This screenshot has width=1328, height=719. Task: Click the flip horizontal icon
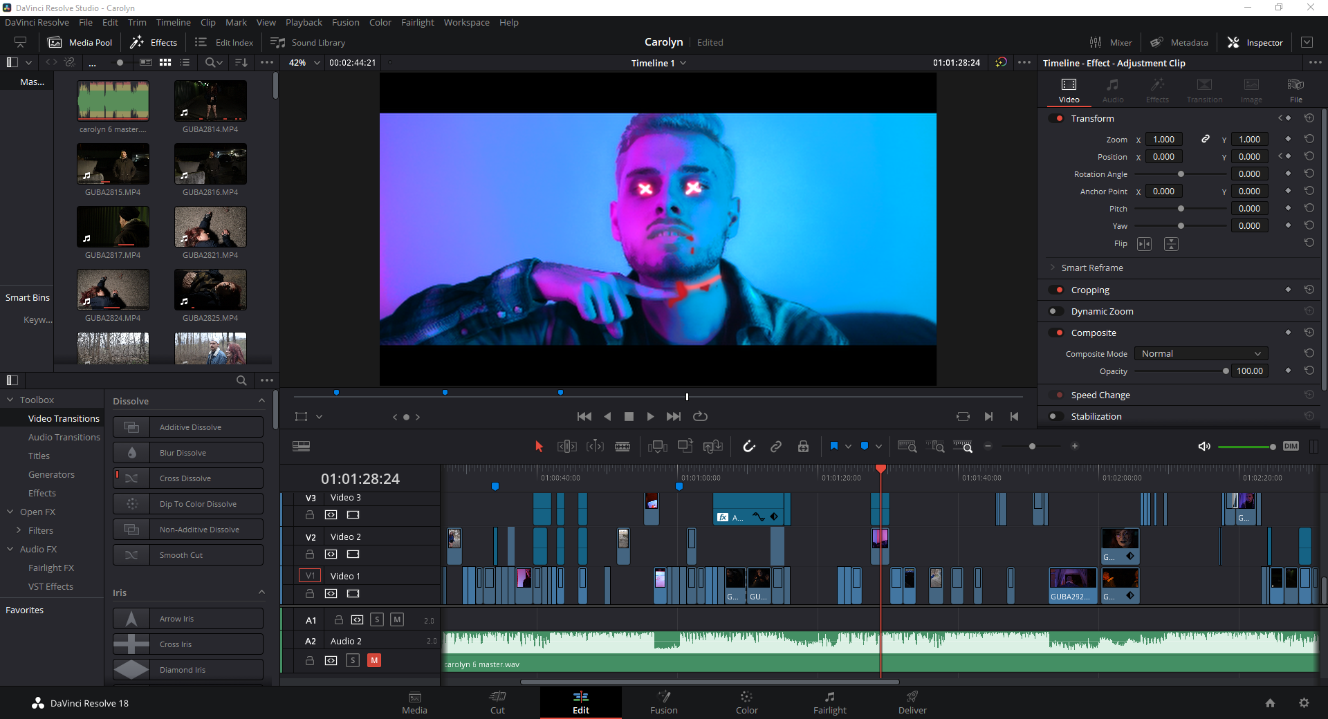pos(1145,244)
